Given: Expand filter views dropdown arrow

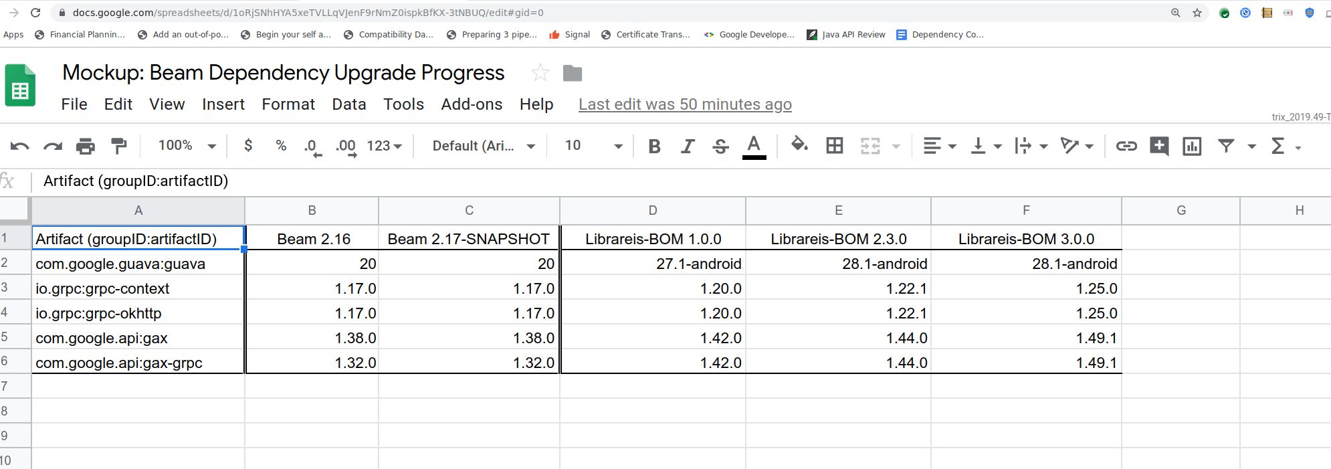Looking at the screenshot, I should coord(1251,147).
